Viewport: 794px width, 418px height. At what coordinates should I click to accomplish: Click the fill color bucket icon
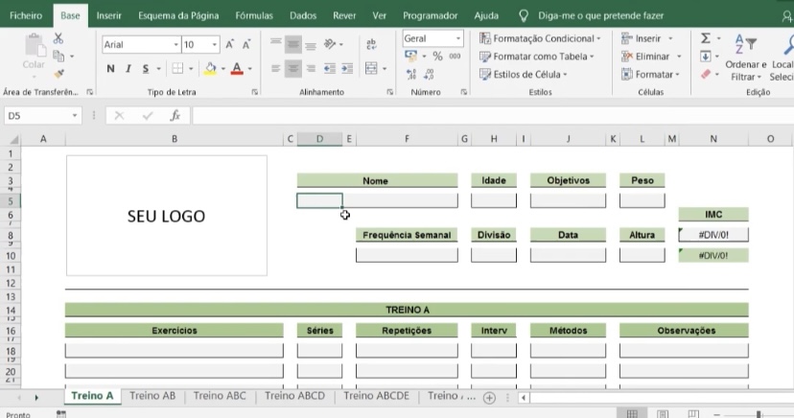pos(210,69)
